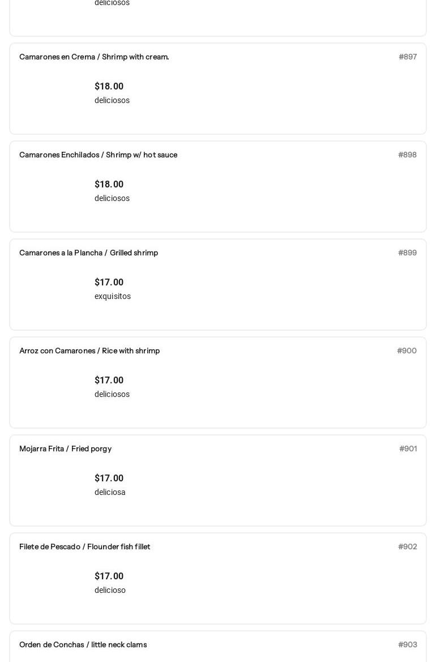436x662 pixels.
Task: Select Arroz con Camarones / Rice with shrimp
Action: [89, 351]
